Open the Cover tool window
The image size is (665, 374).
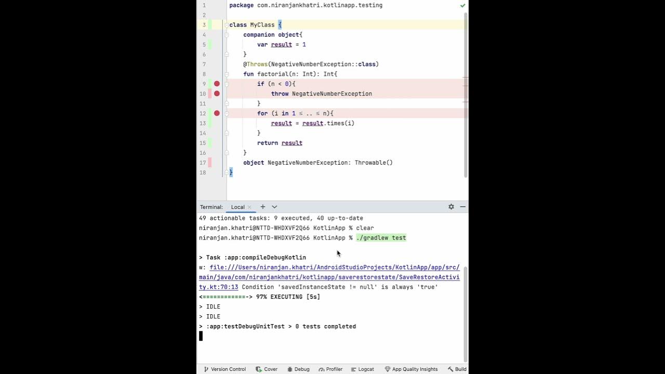(x=267, y=369)
